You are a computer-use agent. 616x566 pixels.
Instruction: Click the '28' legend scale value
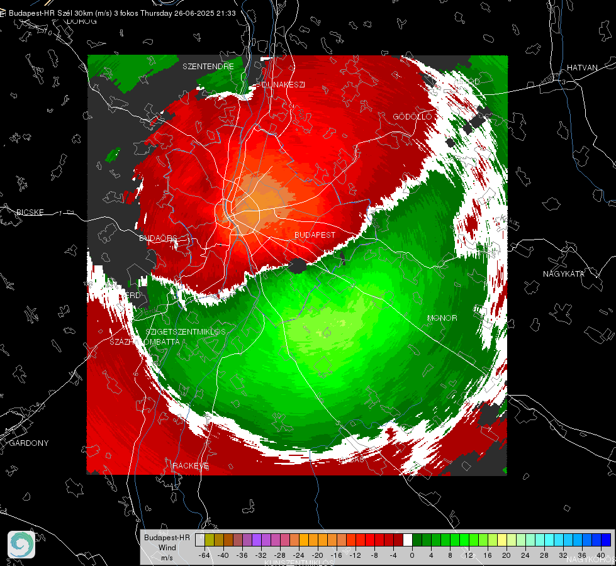[544, 555]
